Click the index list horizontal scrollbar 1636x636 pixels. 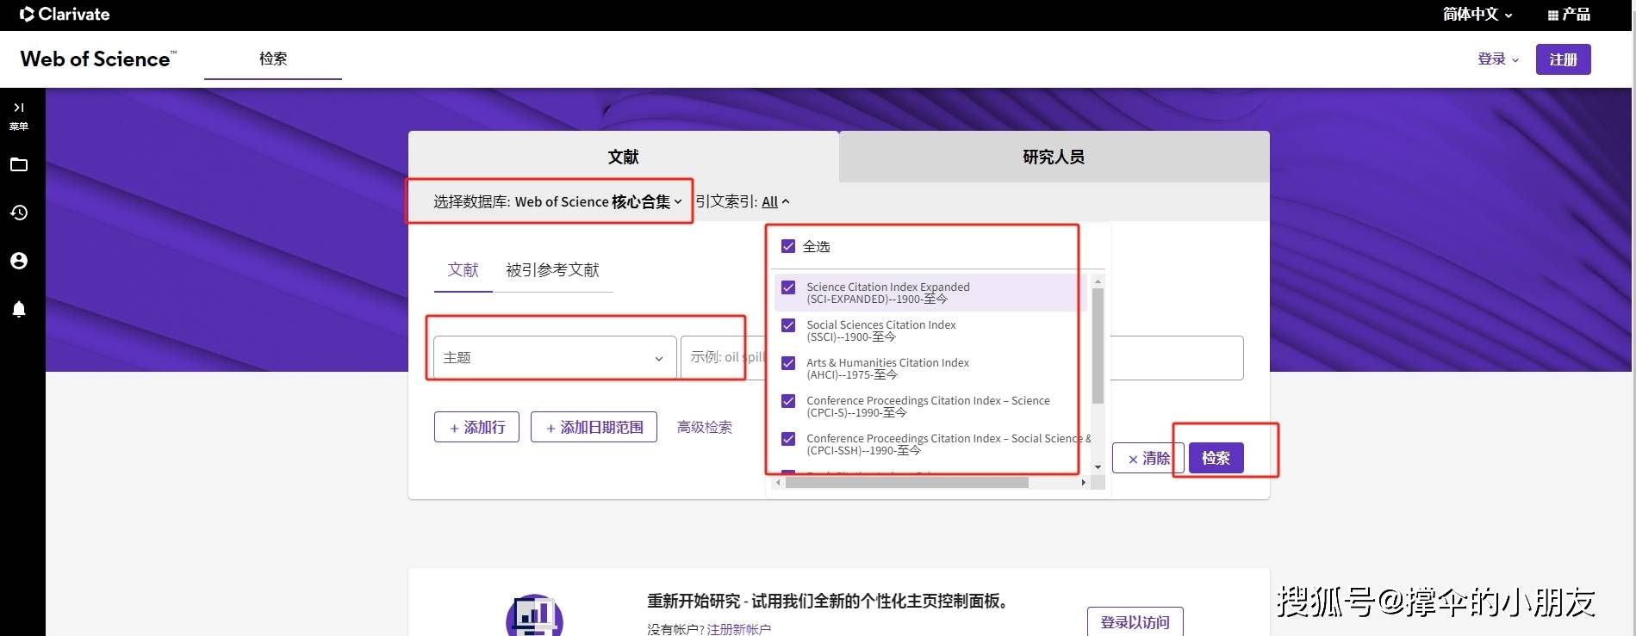click(907, 483)
